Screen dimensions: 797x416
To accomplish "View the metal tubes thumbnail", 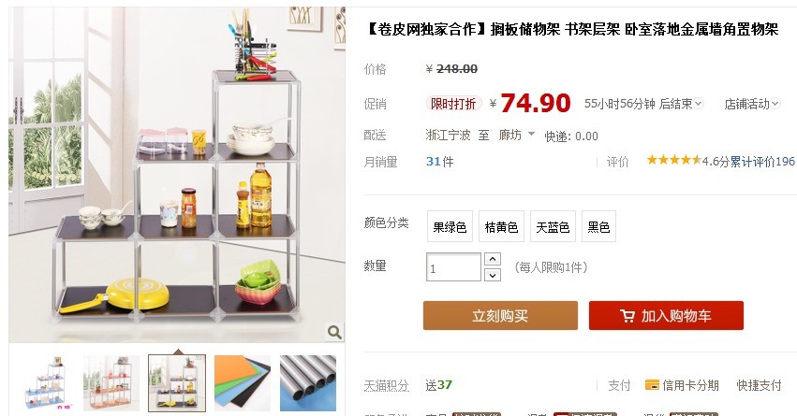I will pyautogui.click(x=308, y=383).
